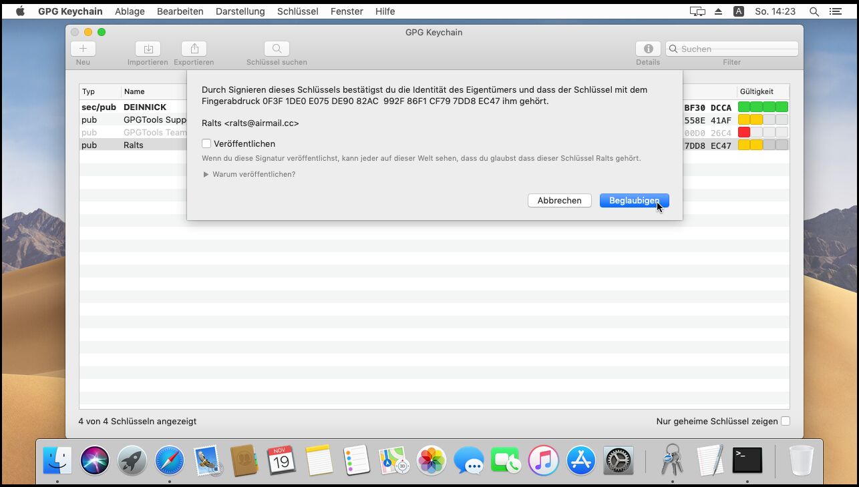Open Schlüssel suchen magnifier icon
The width and height of the screenshot is (859, 487).
277,49
